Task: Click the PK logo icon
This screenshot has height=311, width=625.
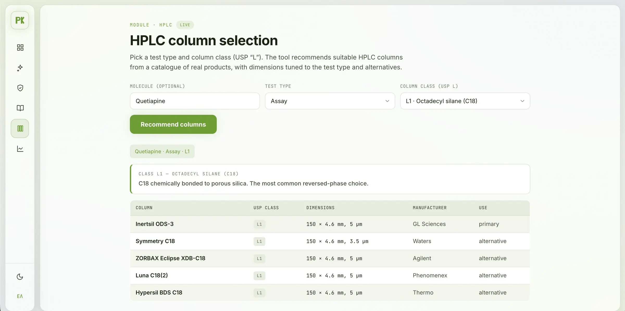Action: [20, 20]
